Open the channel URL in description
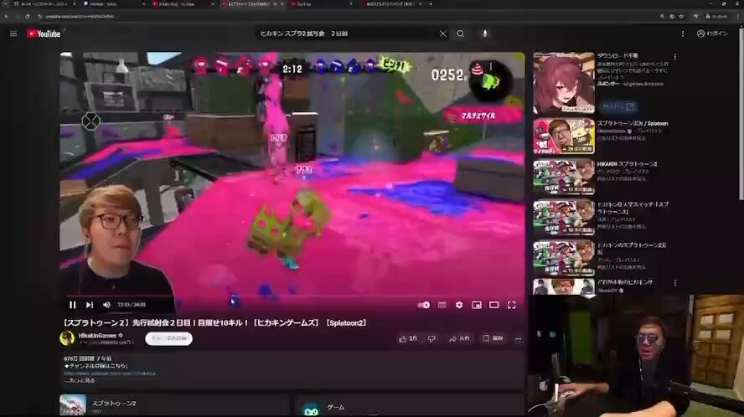Screen dimensions: 744x417 point(110,373)
